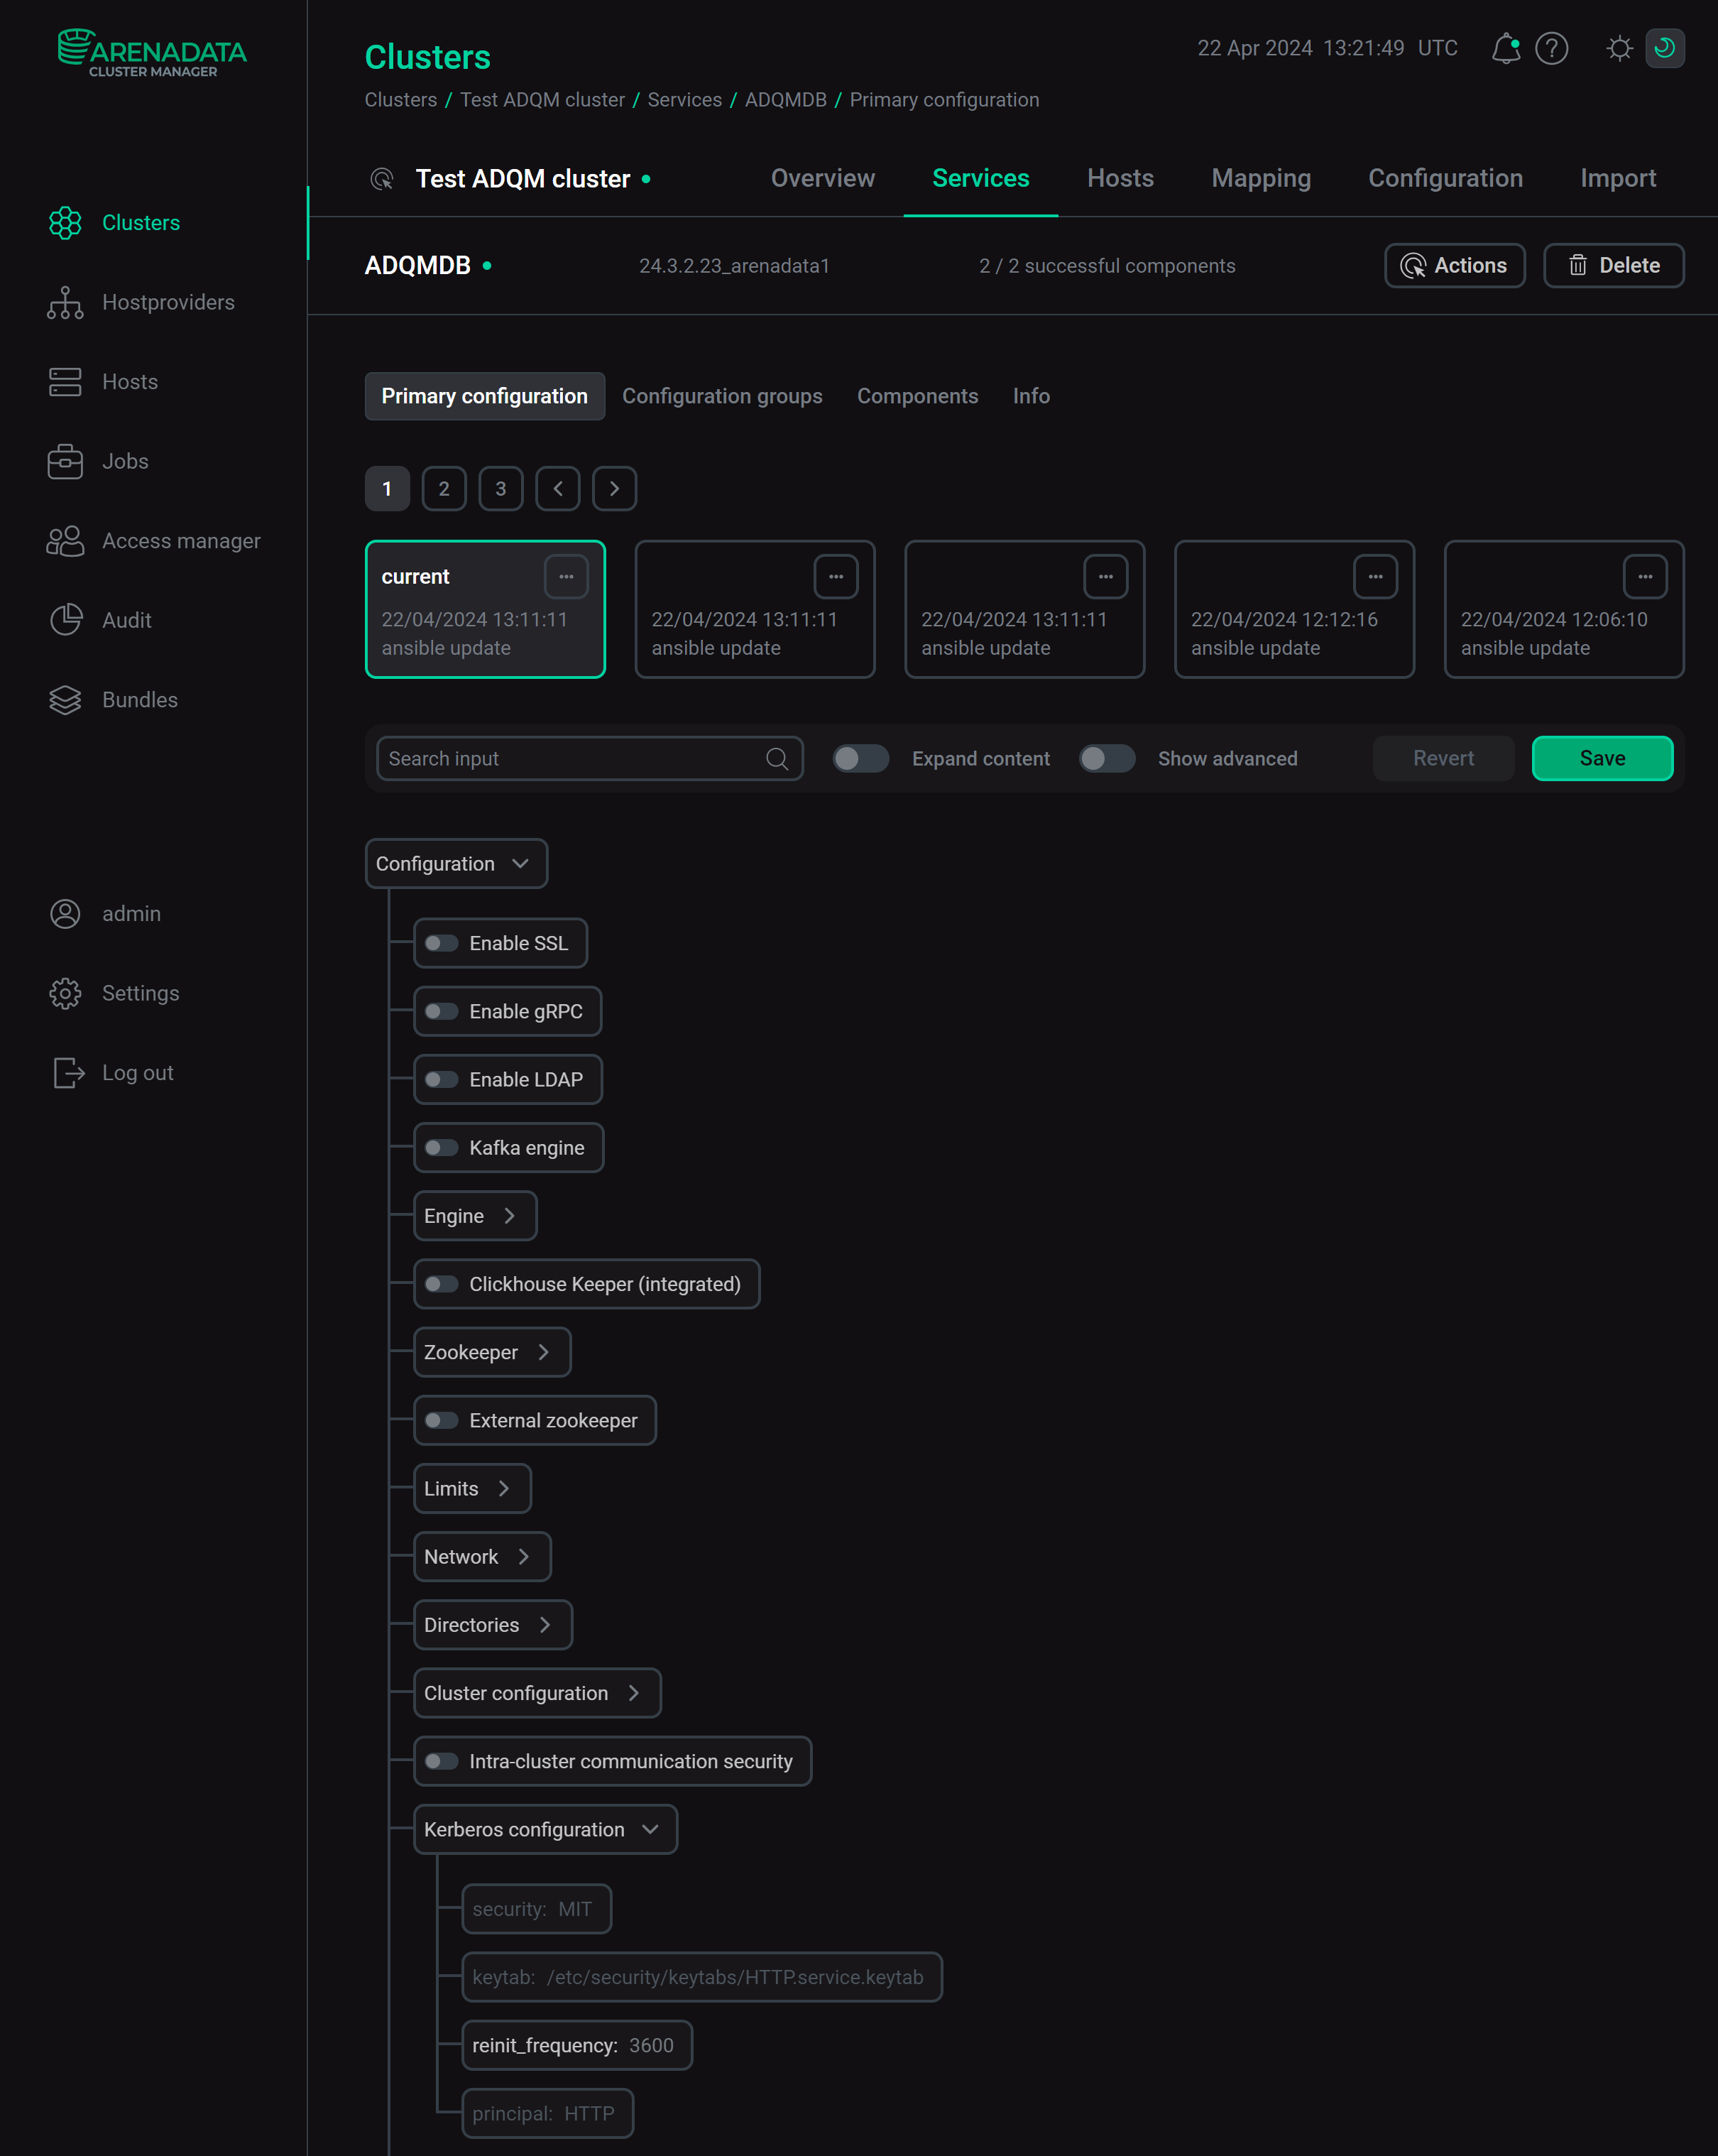Click the Services breadcrumb link
The image size is (1718, 2156).
684,100
